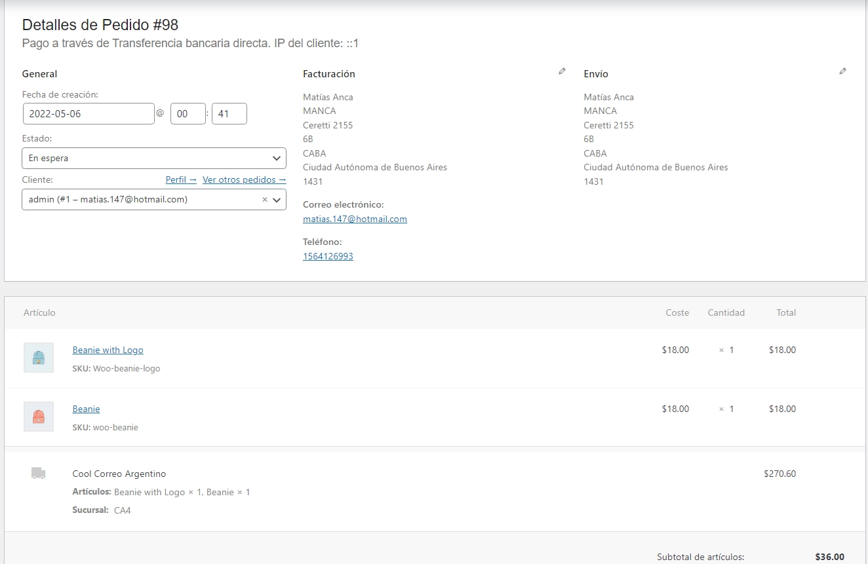The image size is (868, 564).
Task: Click the Cantidad column header
Action: (x=726, y=312)
